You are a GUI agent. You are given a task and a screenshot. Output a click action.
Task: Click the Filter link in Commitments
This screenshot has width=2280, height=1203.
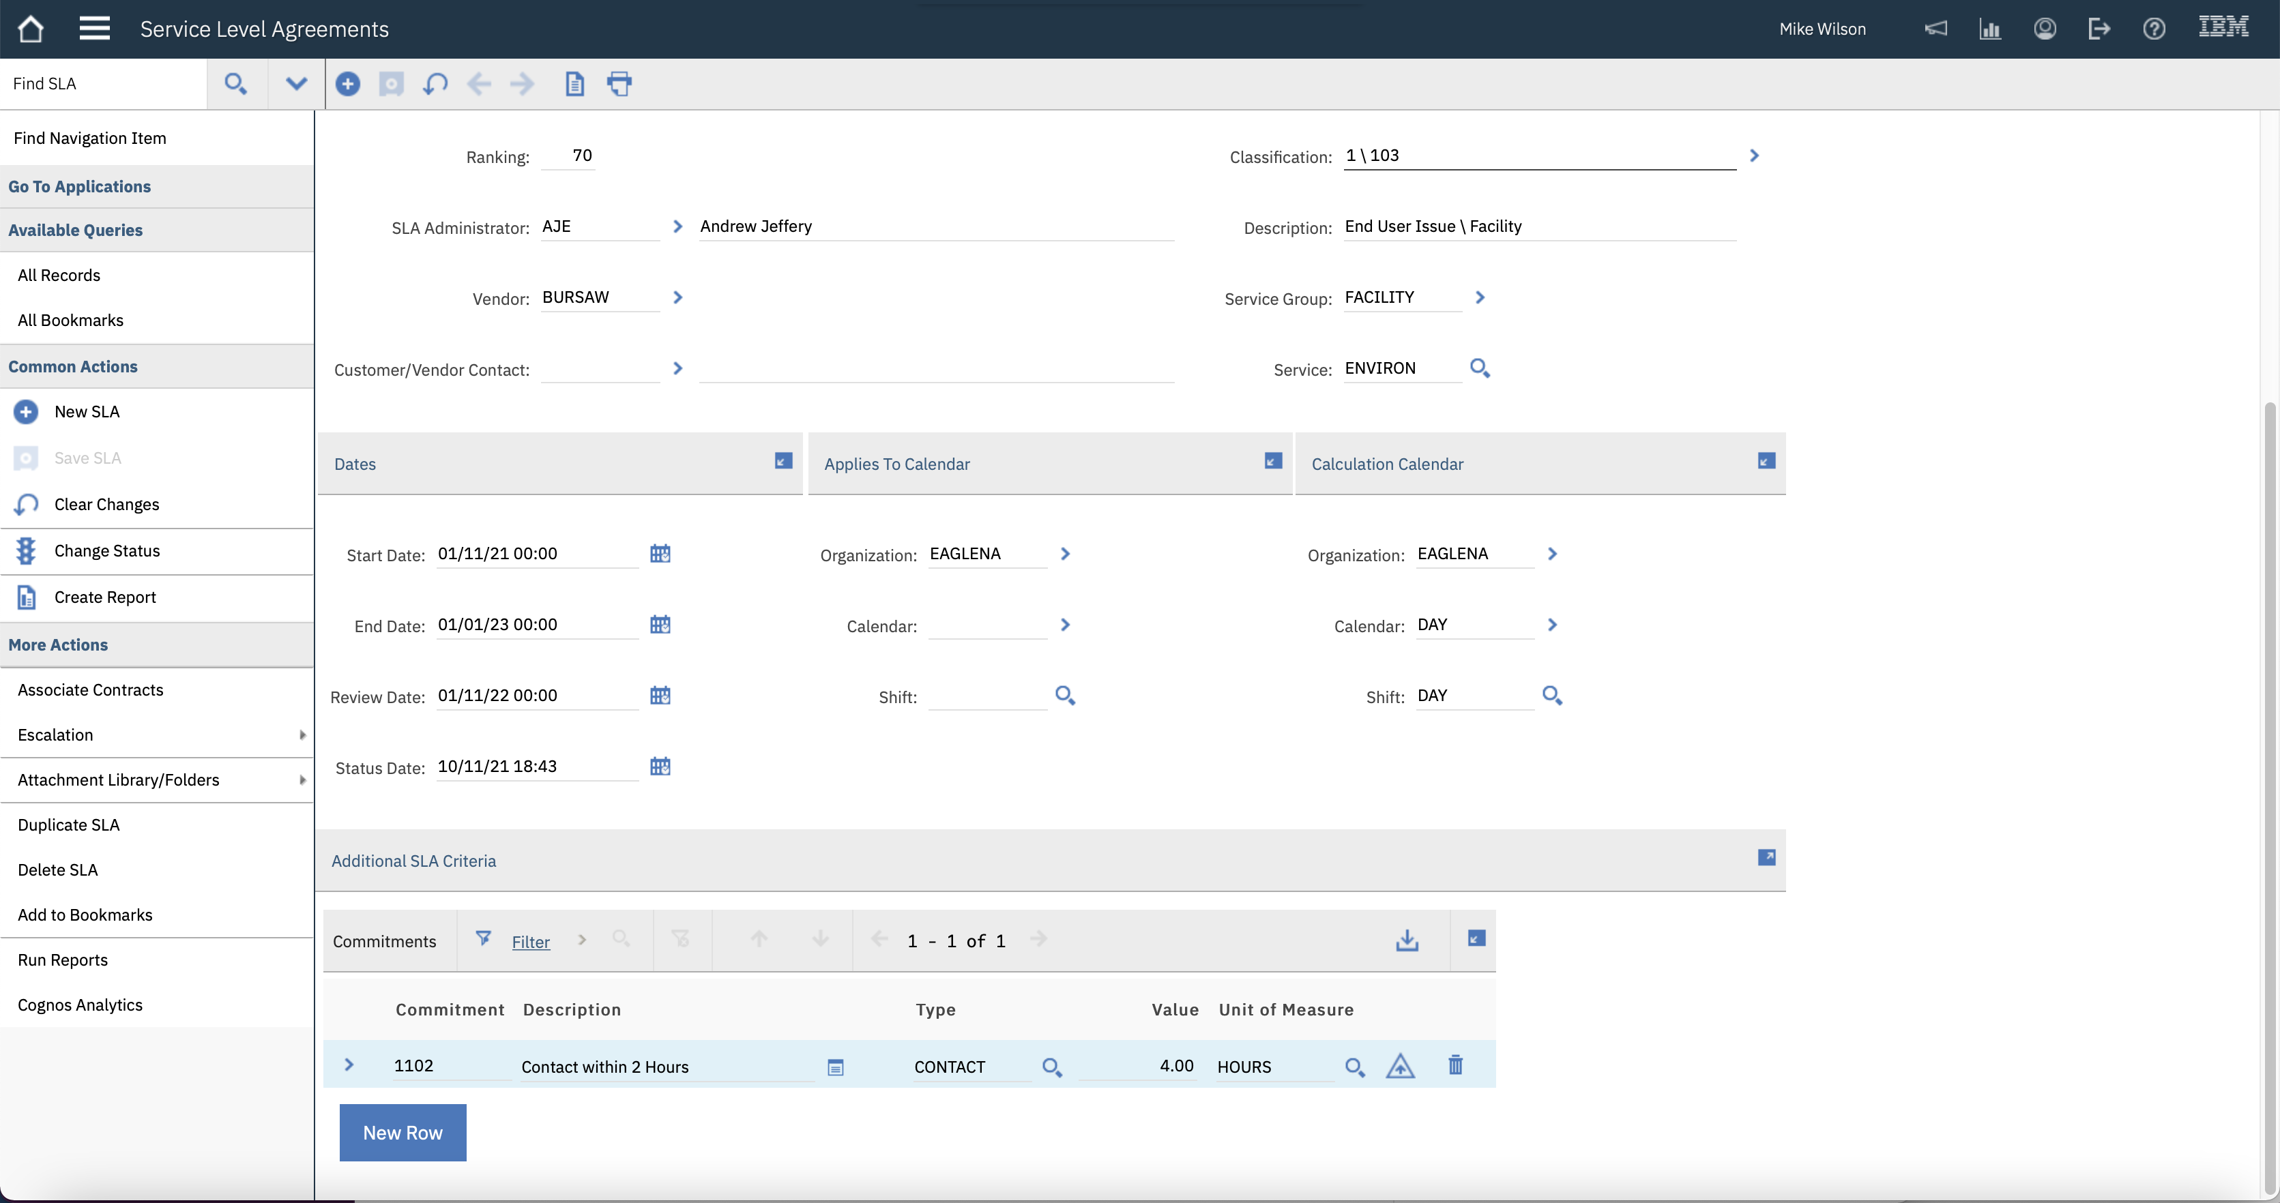point(530,942)
